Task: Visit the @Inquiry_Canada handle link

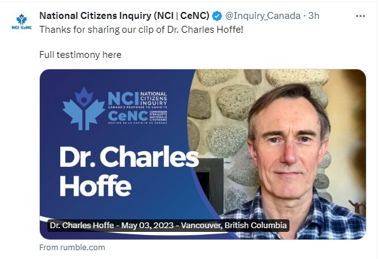Action: coord(262,16)
